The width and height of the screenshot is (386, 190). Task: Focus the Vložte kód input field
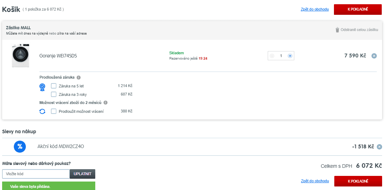(36, 174)
